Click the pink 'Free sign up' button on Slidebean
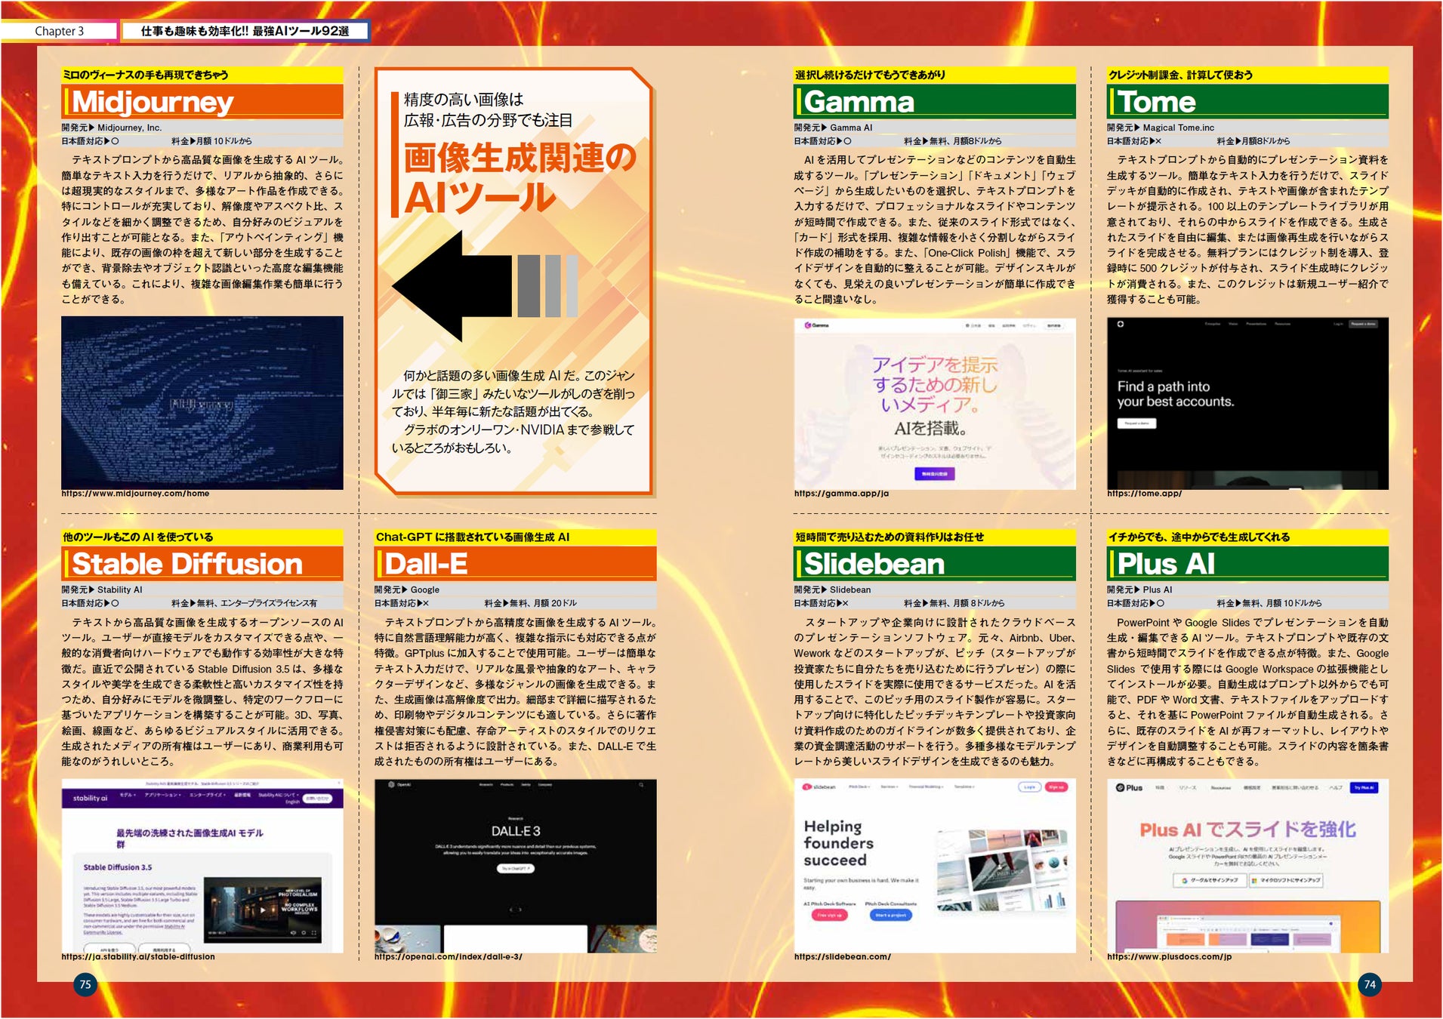 [x=830, y=915]
